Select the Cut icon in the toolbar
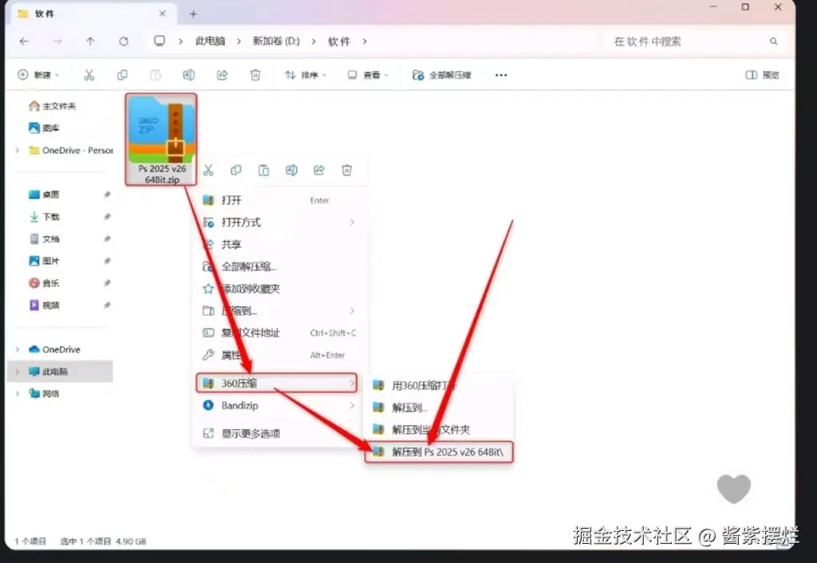Image resolution: width=817 pixels, height=563 pixels. [89, 74]
